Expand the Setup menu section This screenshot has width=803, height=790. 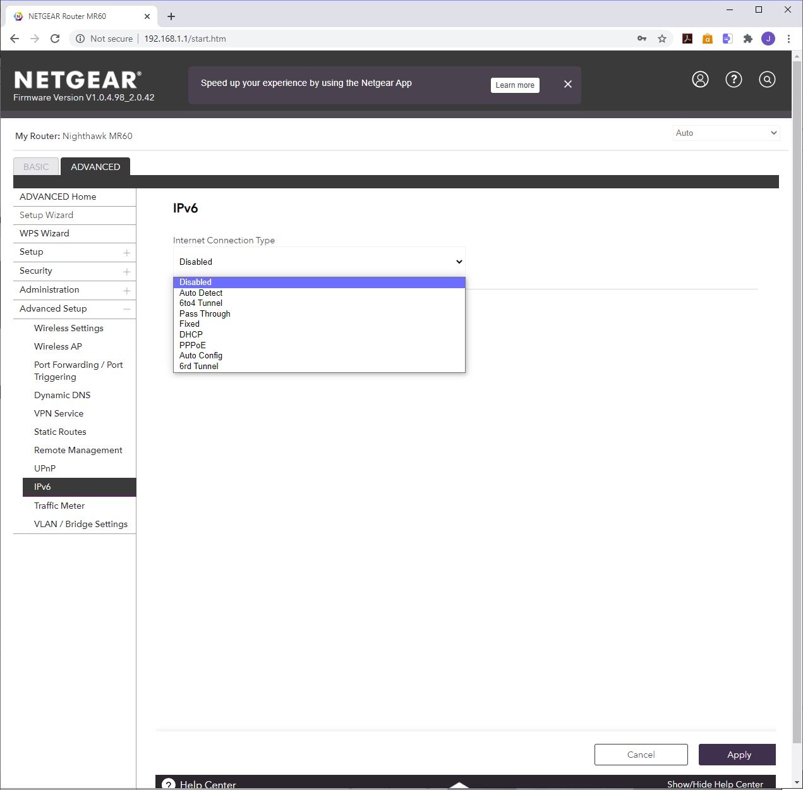coord(75,252)
